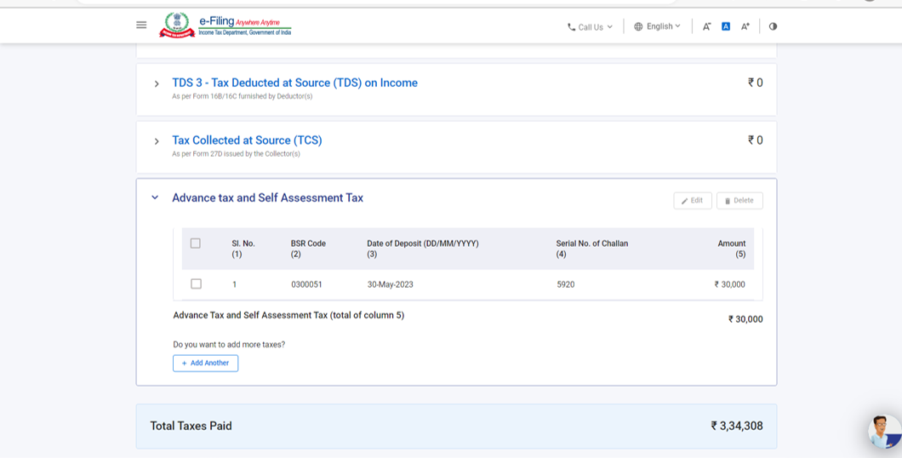This screenshot has height=458, width=902.
Task: Open the chatbot assistant avatar
Action: coord(884,431)
